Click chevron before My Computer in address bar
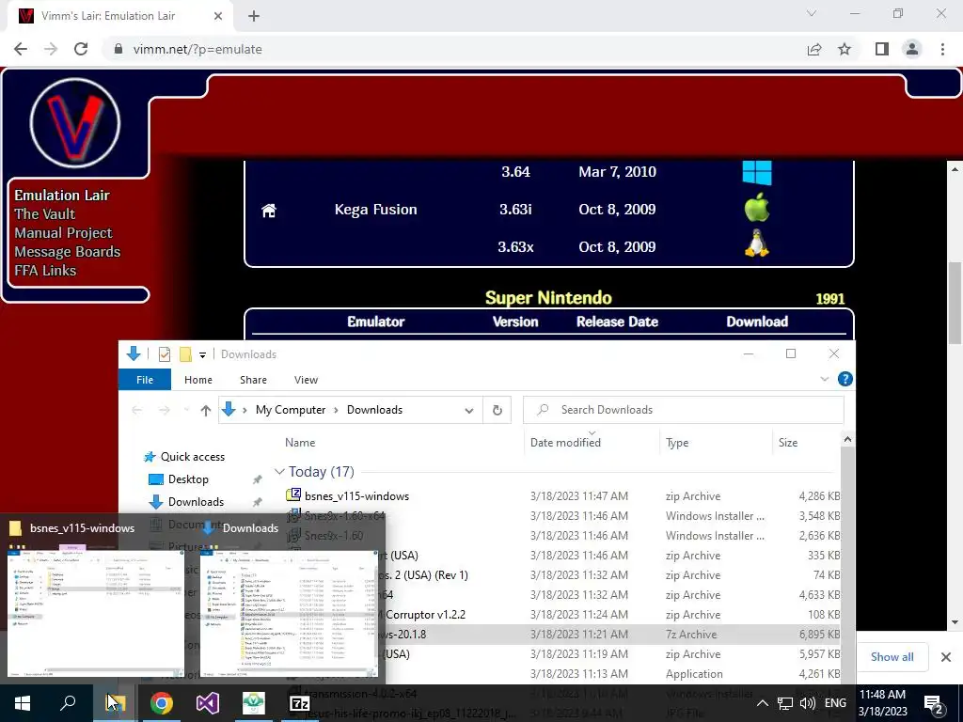963x722 pixels. [245, 410]
